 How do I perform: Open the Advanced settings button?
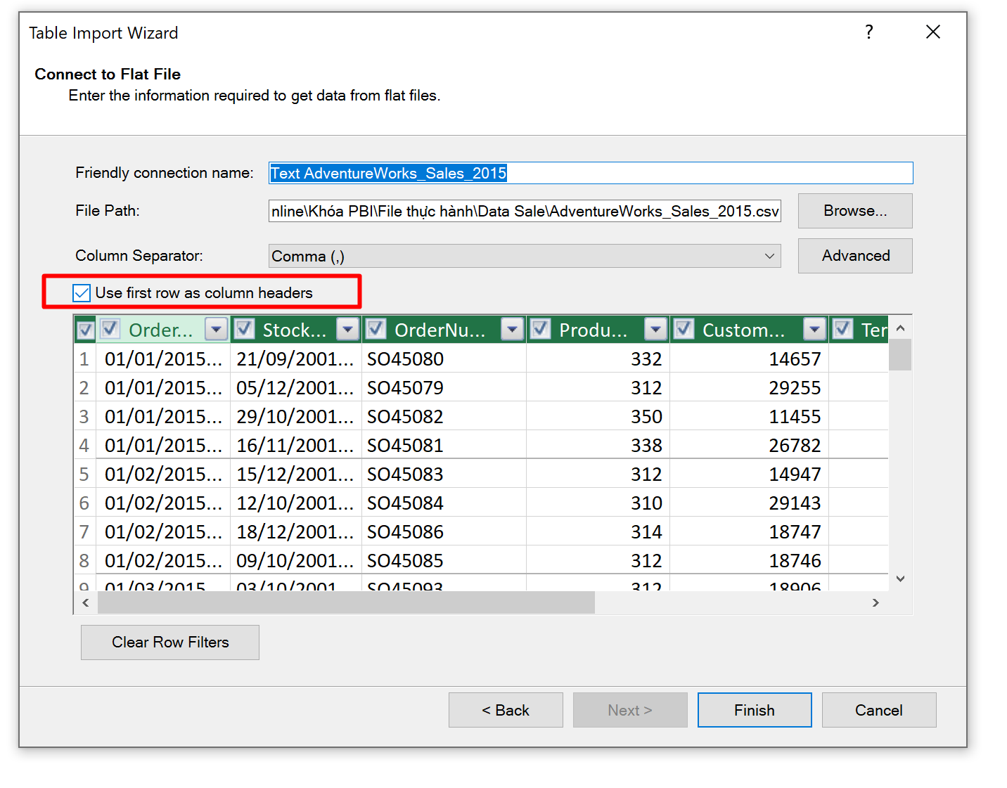coord(854,256)
